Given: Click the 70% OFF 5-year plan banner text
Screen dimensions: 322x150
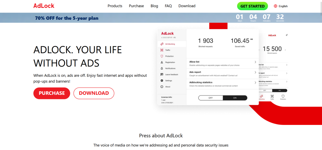Looking at the screenshot, I should pos(67,18).
